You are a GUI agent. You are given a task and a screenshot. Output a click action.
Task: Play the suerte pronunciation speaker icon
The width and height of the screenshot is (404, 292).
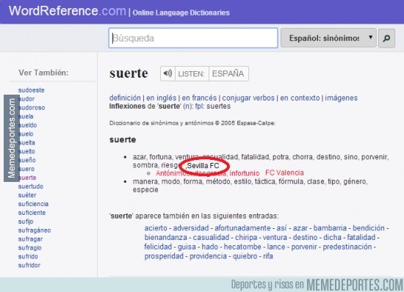point(167,73)
